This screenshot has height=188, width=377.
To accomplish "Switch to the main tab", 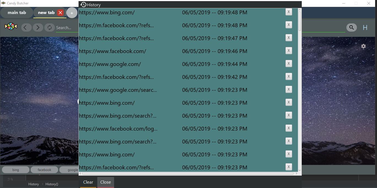I will click(x=17, y=13).
